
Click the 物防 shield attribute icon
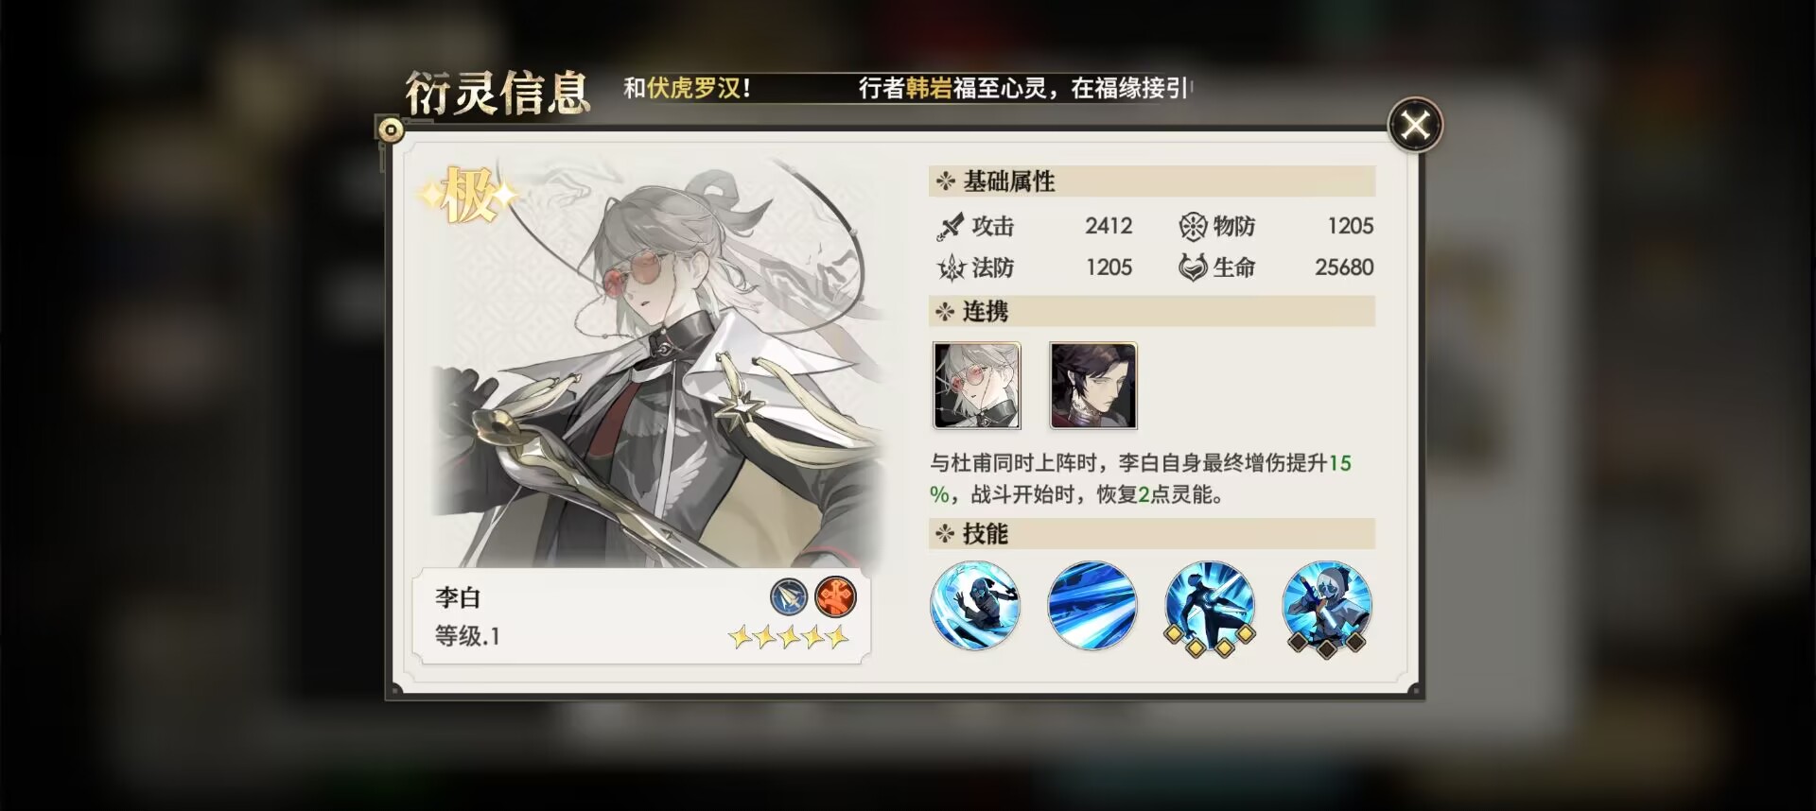click(x=1193, y=226)
